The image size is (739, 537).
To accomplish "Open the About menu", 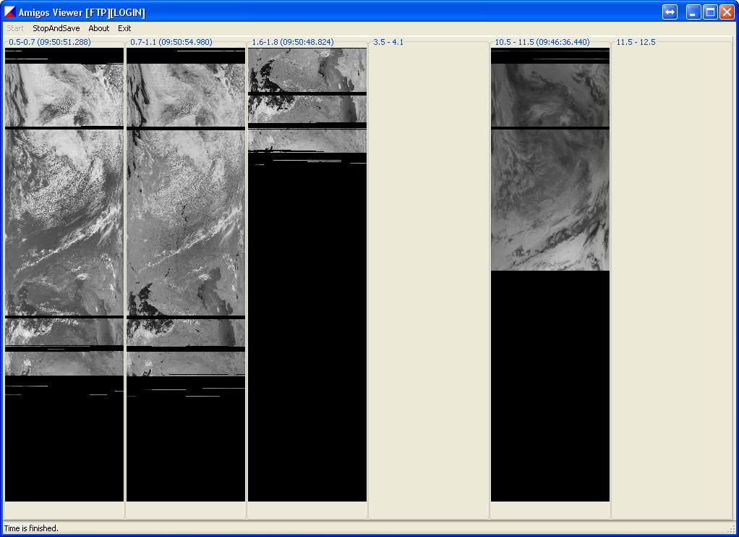I will (98, 28).
